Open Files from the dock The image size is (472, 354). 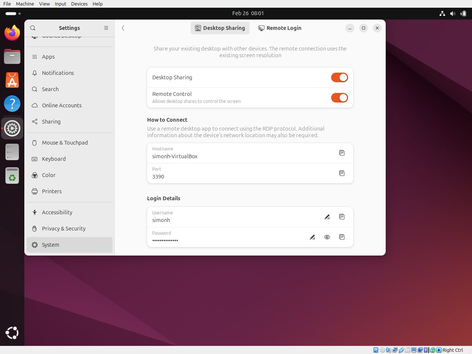tap(12, 57)
